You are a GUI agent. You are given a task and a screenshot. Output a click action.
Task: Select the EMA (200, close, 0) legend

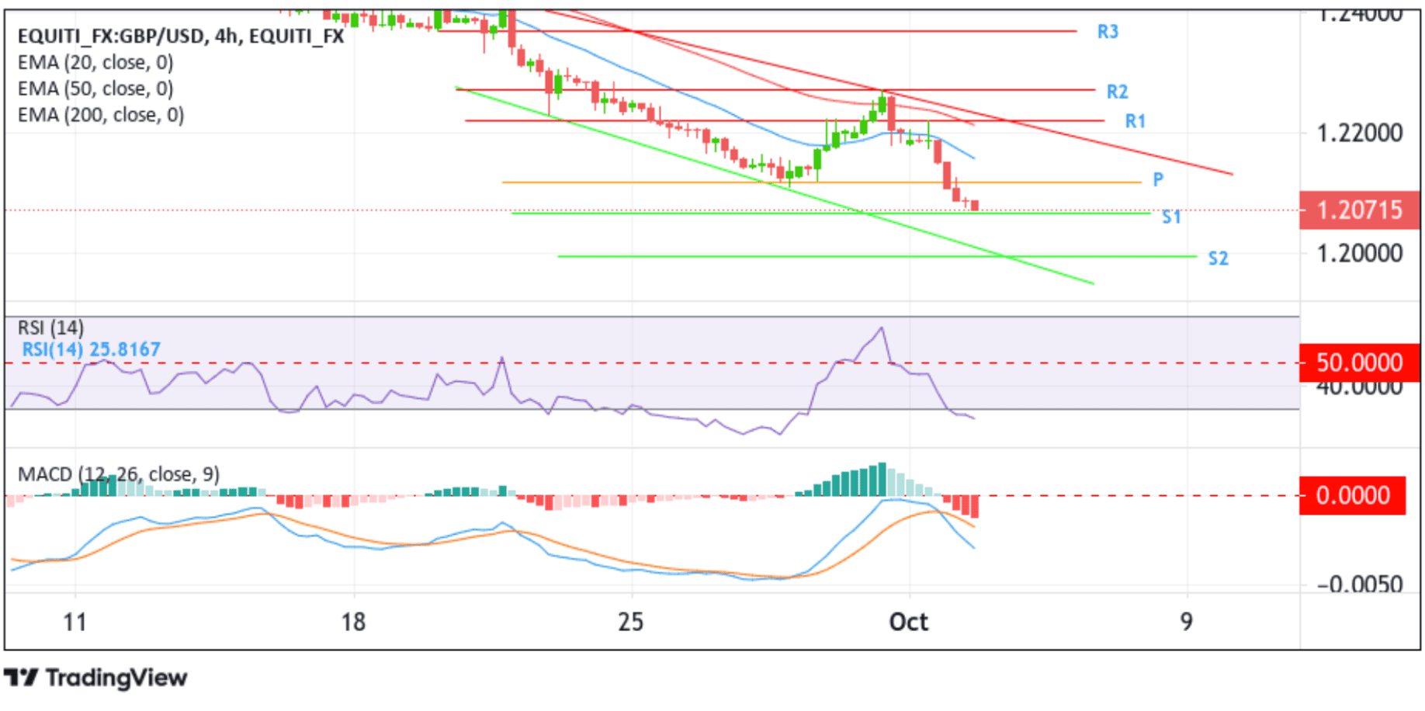click(101, 115)
